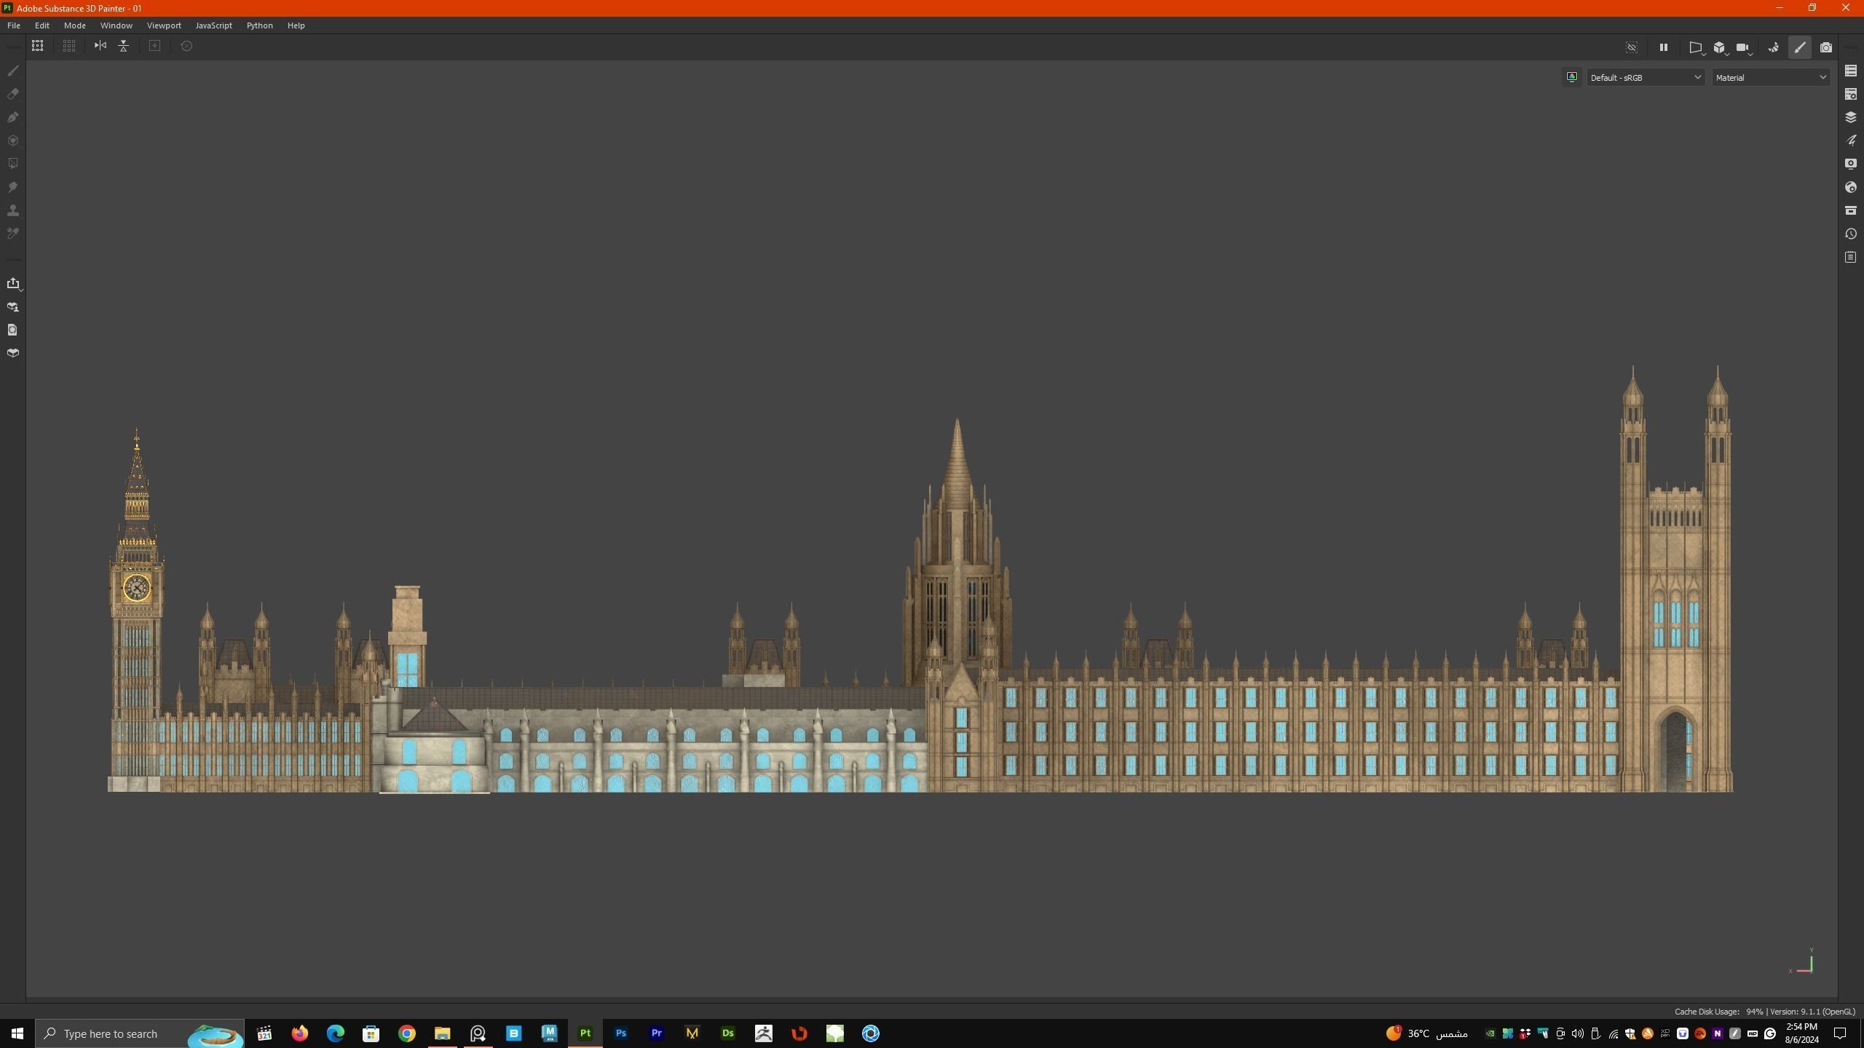The height and width of the screenshot is (1048, 1864).
Task: Open the Layers panel icon
Action: click(1850, 117)
